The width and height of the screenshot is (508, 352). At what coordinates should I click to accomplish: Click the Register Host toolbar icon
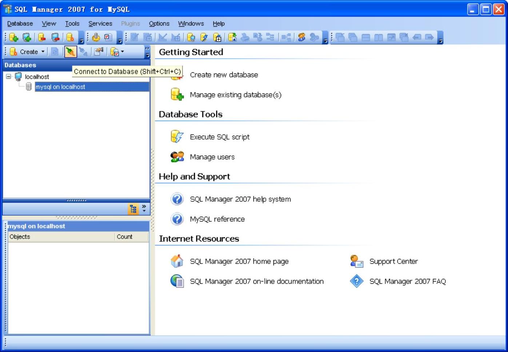coord(27,37)
